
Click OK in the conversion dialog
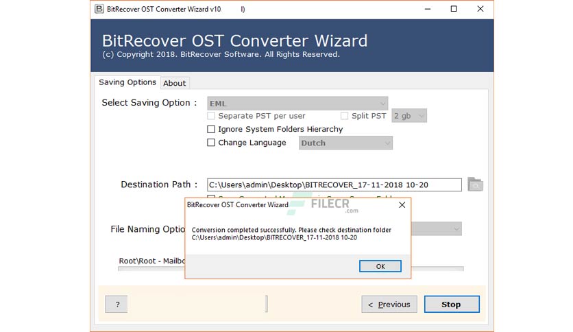[380, 266]
